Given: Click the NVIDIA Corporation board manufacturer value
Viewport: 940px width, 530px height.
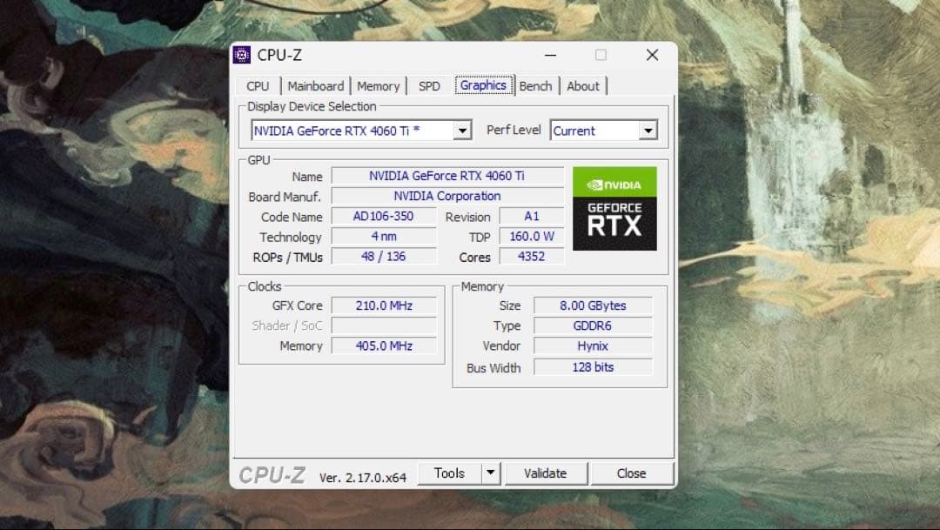Looking at the screenshot, I should click(x=447, y=196).
